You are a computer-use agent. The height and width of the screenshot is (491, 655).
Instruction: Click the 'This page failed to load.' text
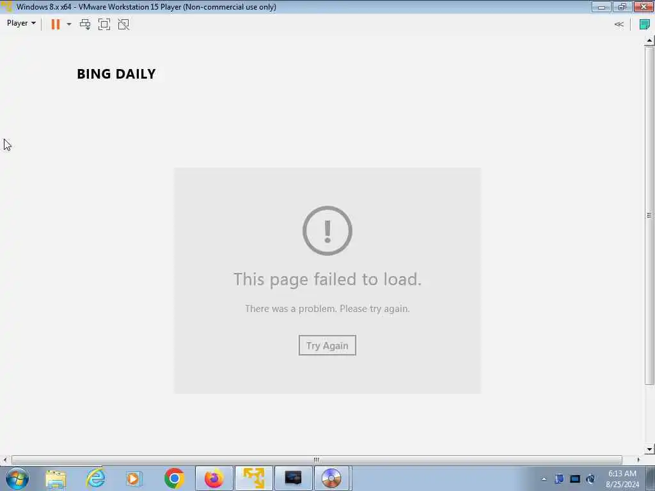(327, 279)
